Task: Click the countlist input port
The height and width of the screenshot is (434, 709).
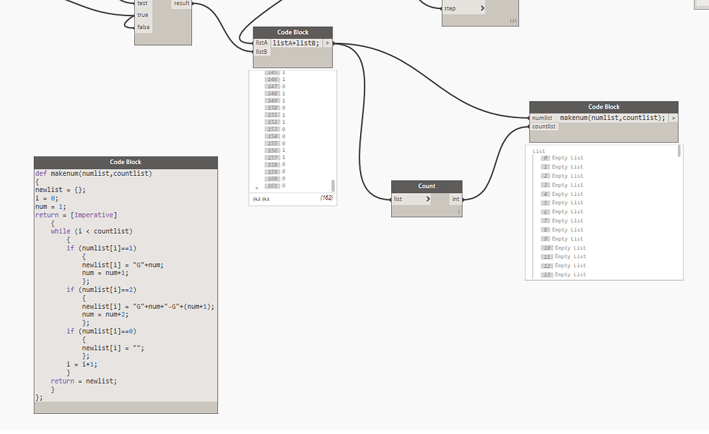Action: tap(544, 126)
